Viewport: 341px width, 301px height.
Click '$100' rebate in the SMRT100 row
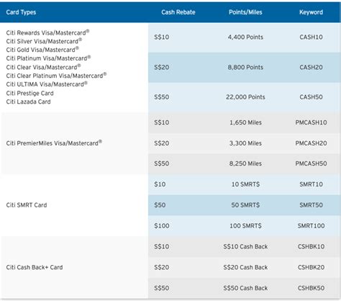pos(162,225)
